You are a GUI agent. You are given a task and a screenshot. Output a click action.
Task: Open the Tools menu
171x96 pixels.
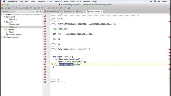click(x=72, y=2)
